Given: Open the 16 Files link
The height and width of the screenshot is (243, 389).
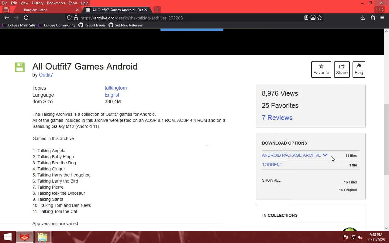Looking at the screenshot, I should pos(350,182).
